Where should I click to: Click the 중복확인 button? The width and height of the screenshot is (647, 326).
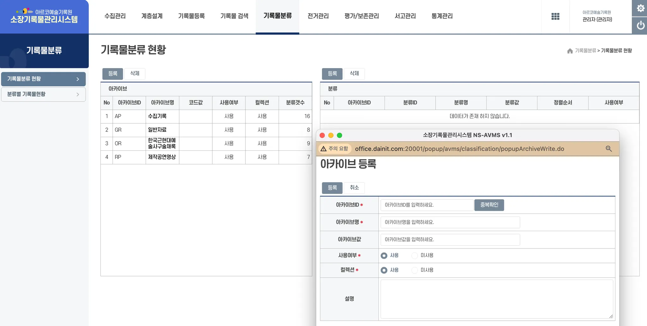(489, 205)
